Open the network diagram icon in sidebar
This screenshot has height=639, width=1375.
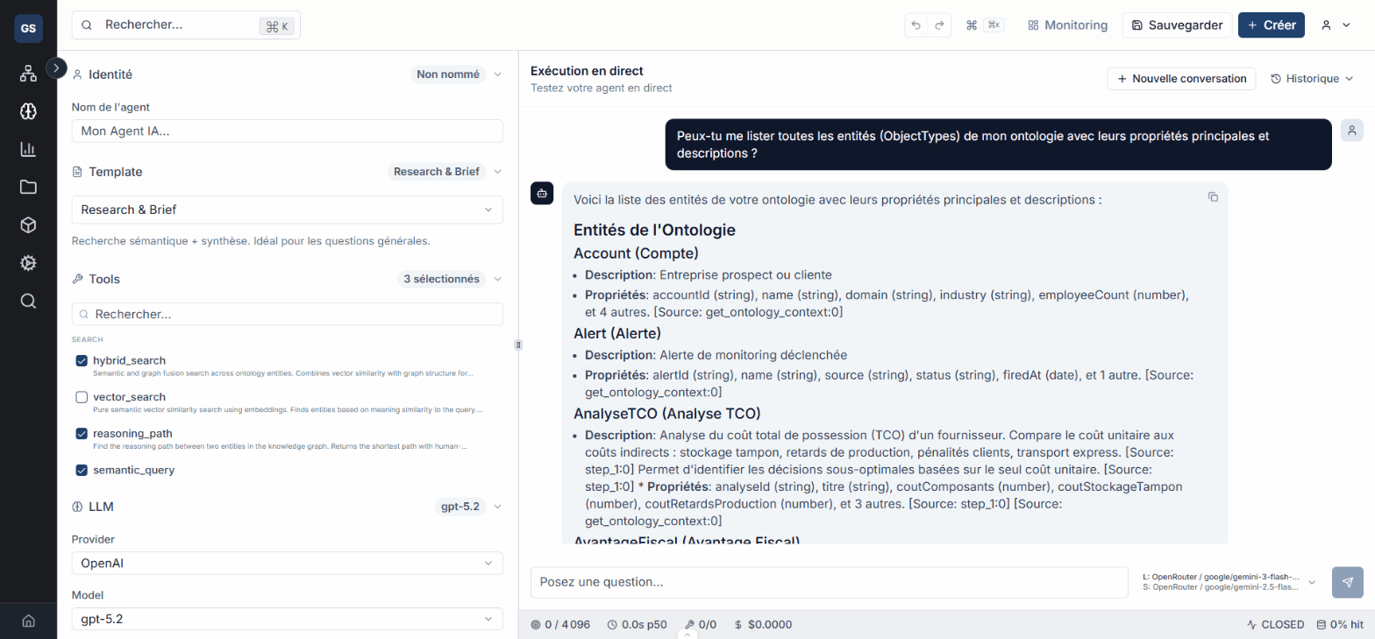[x=28, y=74]
